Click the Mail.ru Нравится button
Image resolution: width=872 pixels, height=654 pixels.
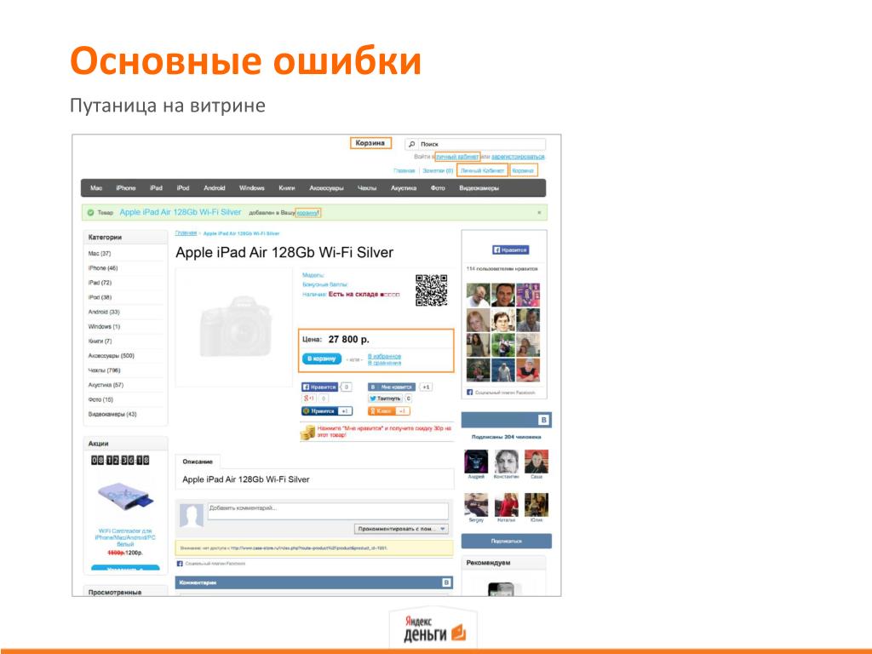pyautogui.click(x=326, y=411)
